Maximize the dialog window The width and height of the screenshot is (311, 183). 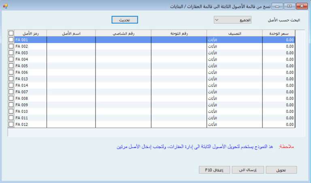click(289, 6)
